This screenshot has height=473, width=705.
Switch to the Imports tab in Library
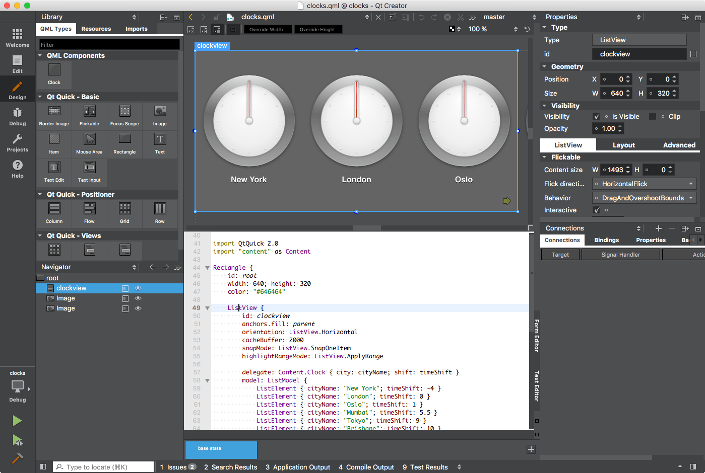136,29
